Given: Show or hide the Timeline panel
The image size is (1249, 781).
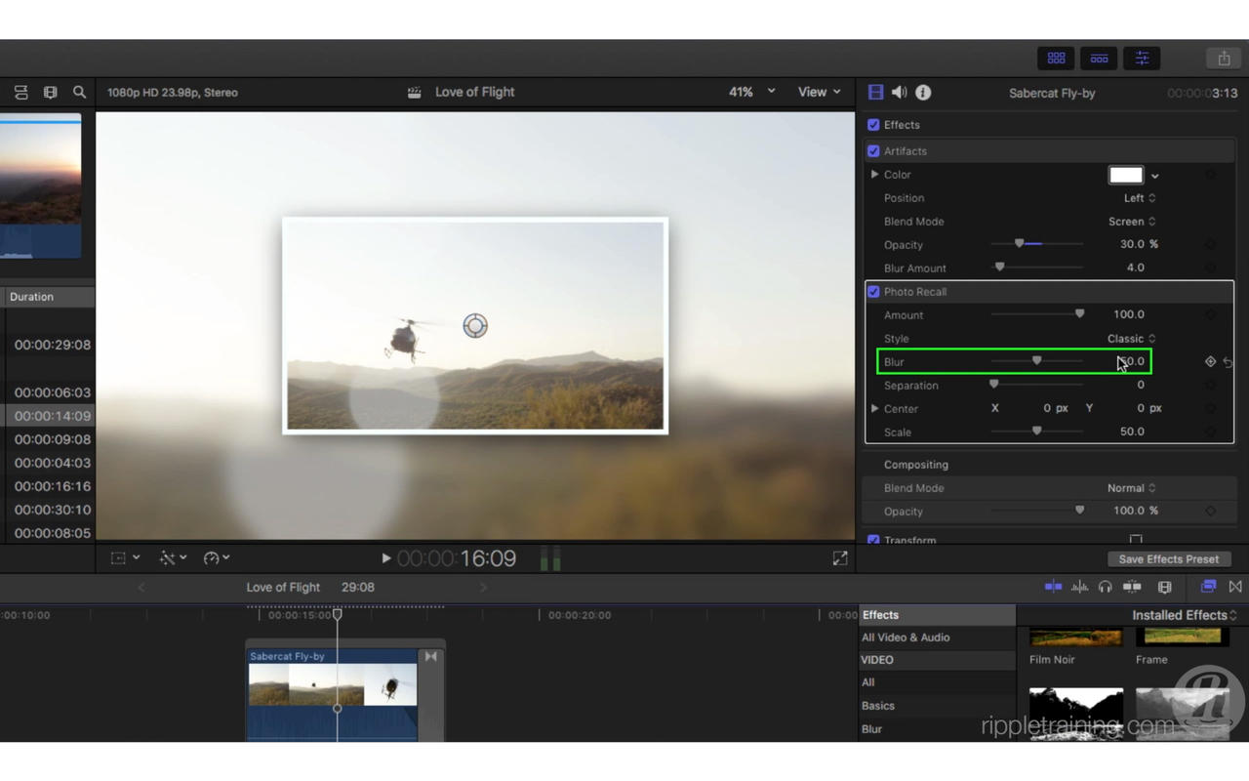Looking at the screenshot, I should click(1099, 59).
